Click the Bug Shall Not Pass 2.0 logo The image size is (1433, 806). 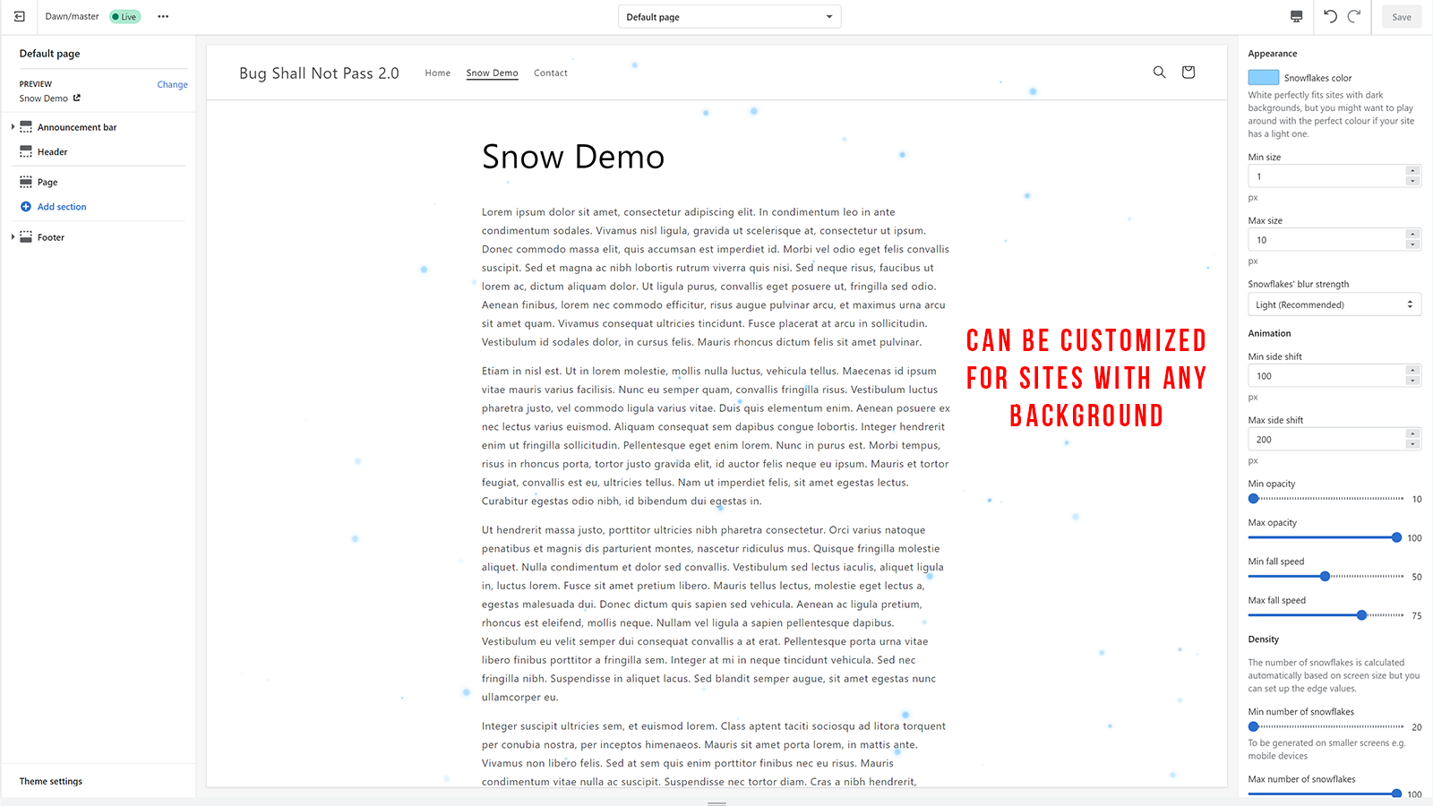click(319, 73)
